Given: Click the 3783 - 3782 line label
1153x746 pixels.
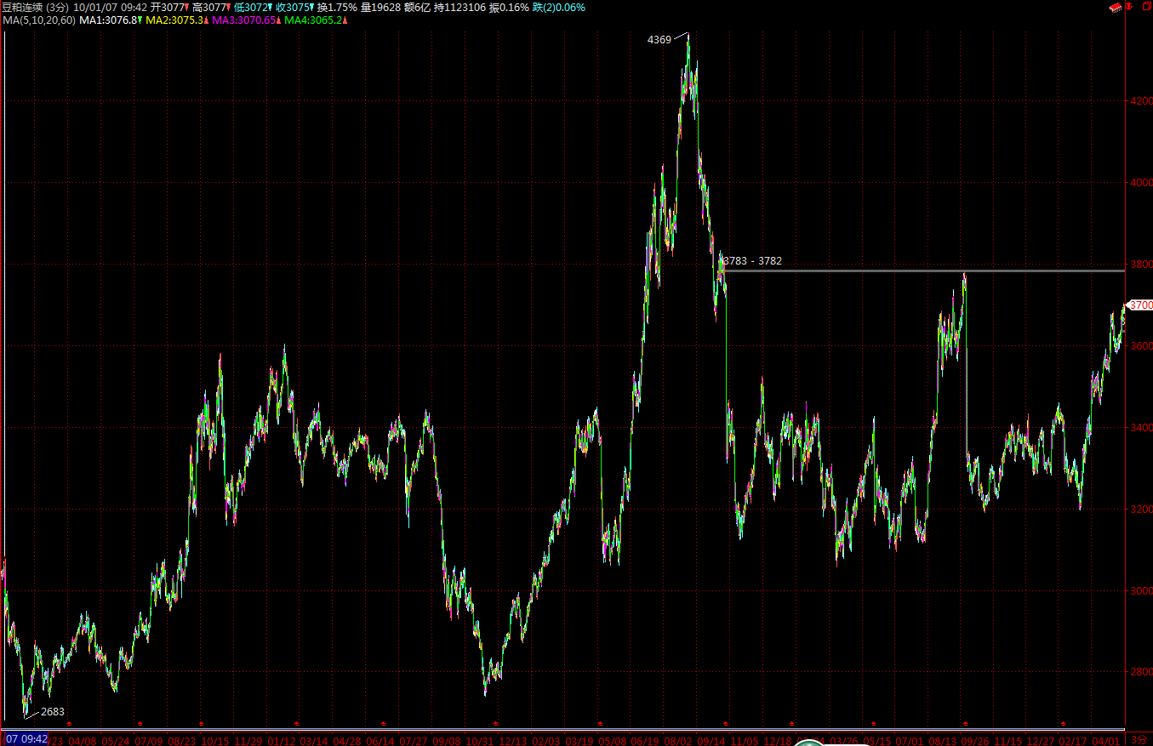Looking at the screenshot, I should coord(752,261).
